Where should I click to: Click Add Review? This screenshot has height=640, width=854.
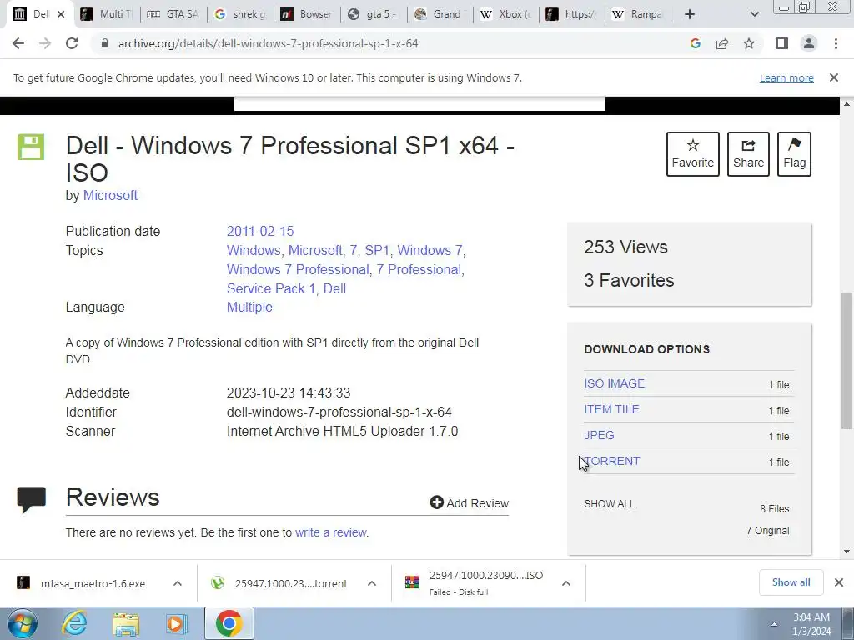click(469, 502)
